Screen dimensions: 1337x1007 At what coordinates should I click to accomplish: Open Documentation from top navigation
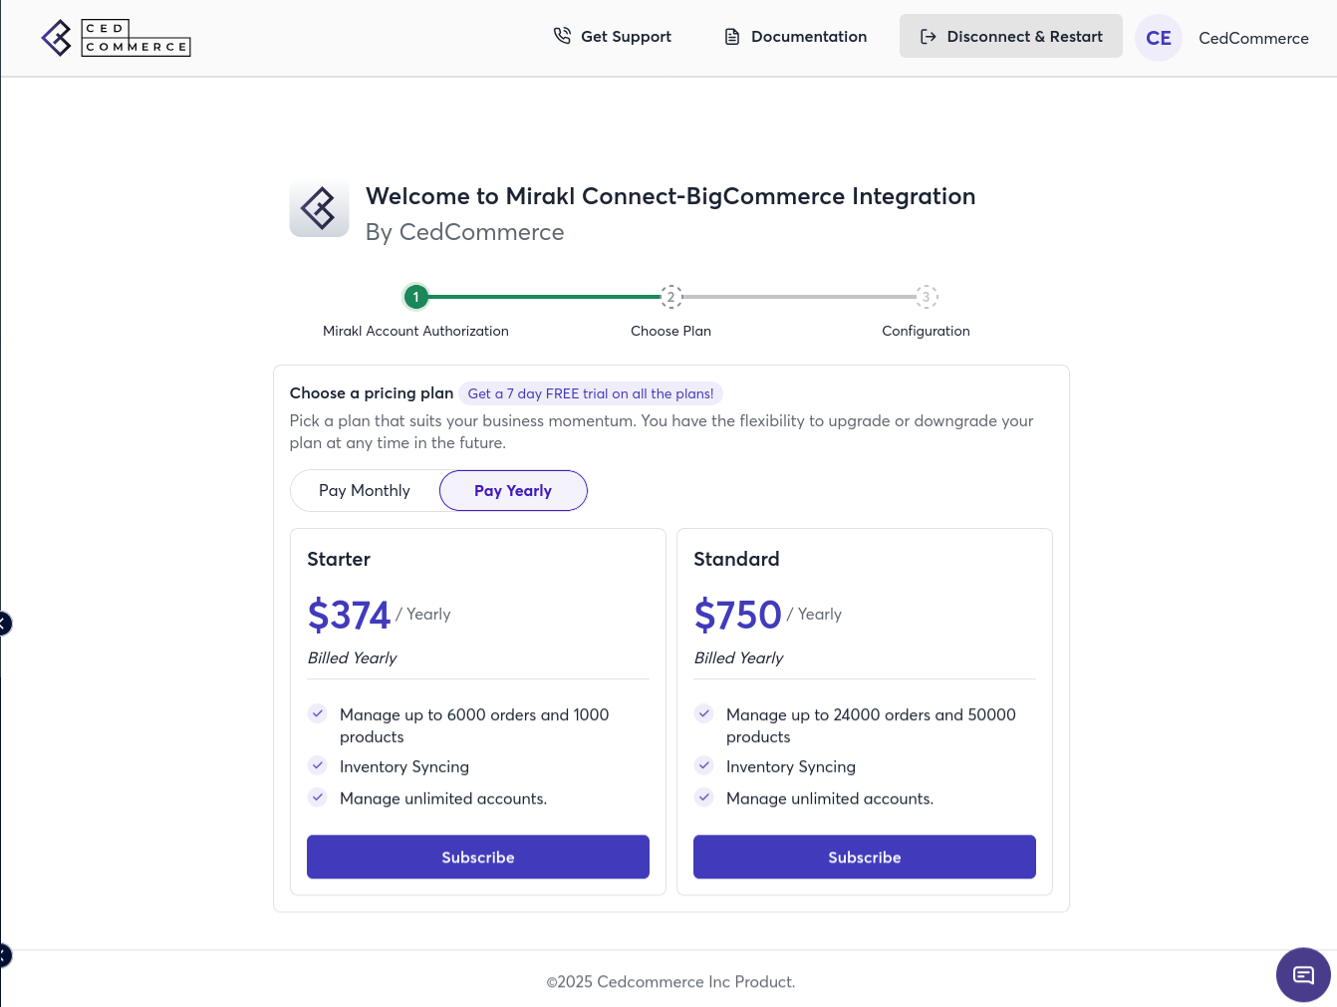[808, 37]
